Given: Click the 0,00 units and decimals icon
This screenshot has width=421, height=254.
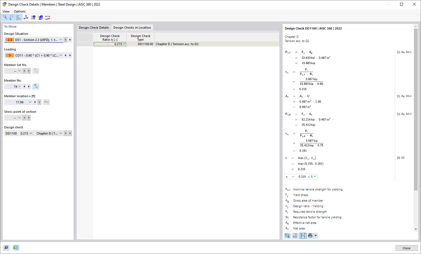Looking at the screenshot, I should pyautogui.click(x=16, y=248).
